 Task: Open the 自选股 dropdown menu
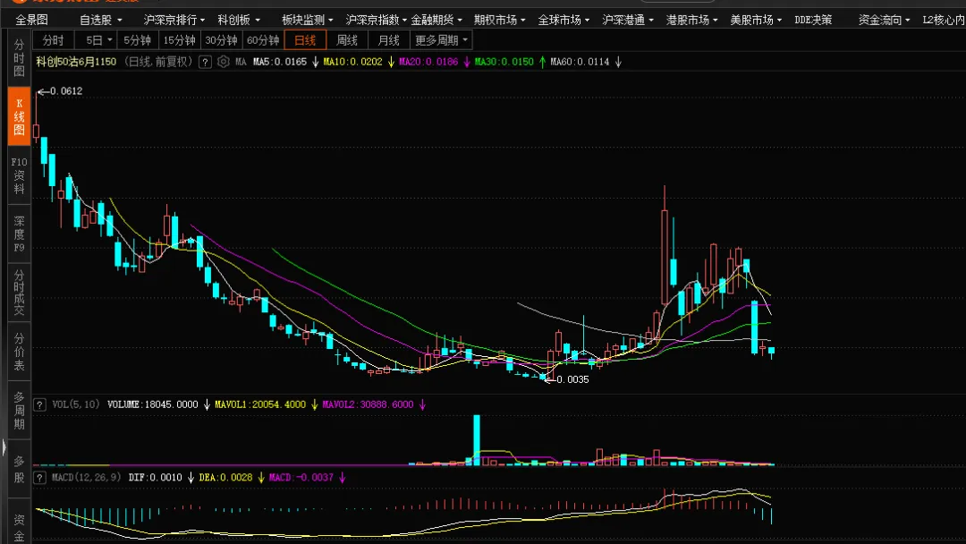(101, 21)
